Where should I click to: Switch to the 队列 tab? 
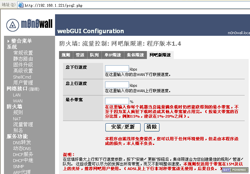click(94, 55)
